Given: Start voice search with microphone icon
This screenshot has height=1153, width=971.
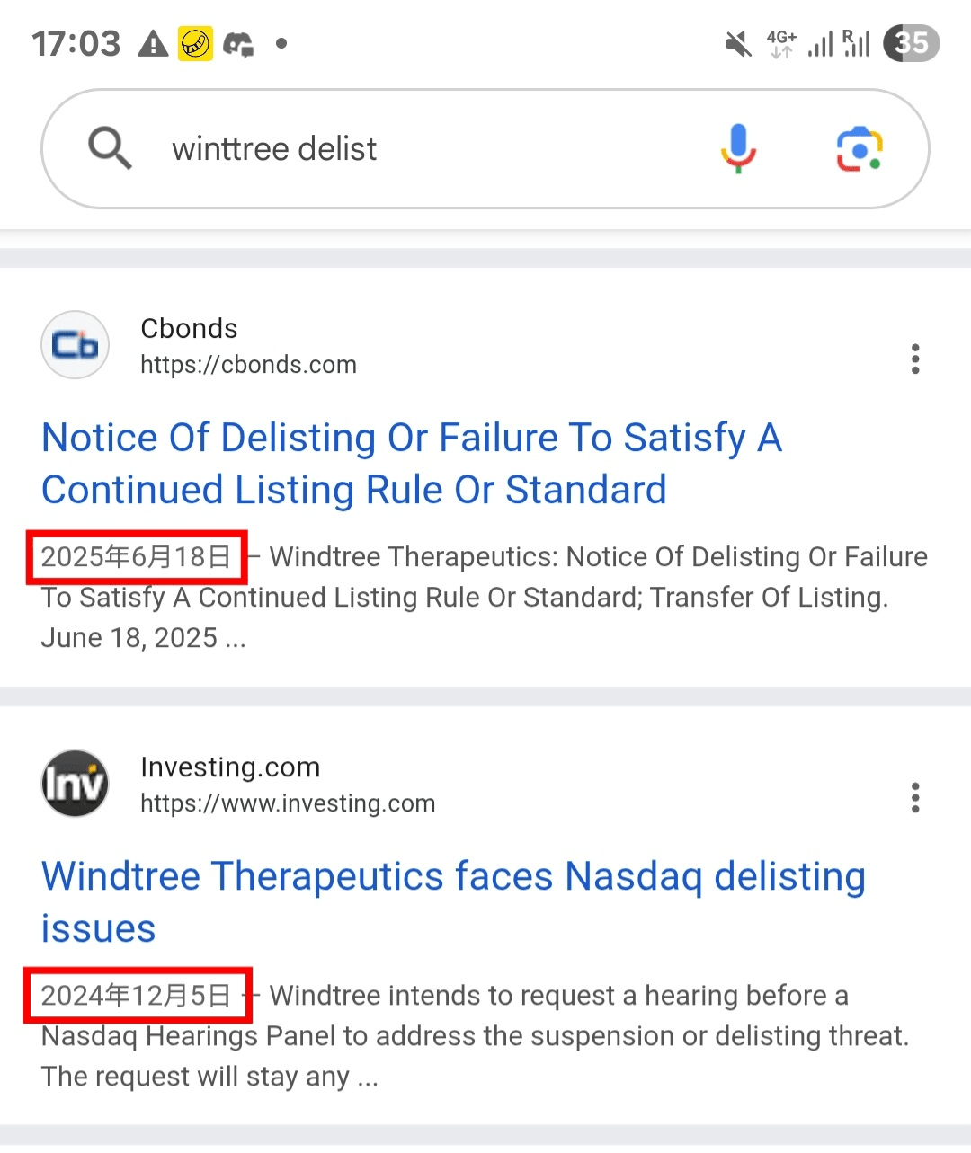Looking at the screenshot, I should tap(738, 148).
